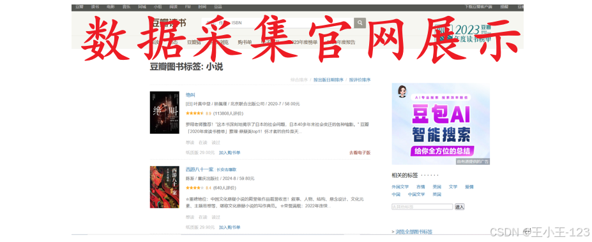The height and width of the screenshot is (242, 592).
Task: Open the 美国 related tag
Action: click(437, 187)
